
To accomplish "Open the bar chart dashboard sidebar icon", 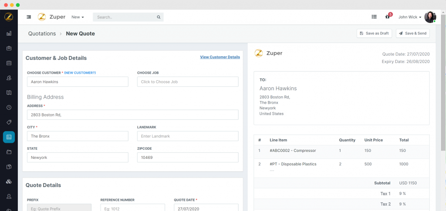I will pos(9,33).
